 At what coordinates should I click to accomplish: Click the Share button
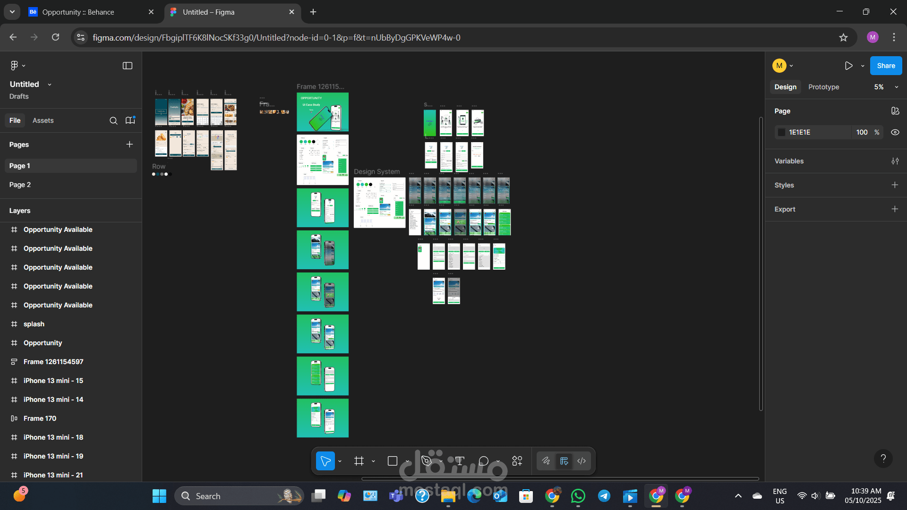pos(886,66)
